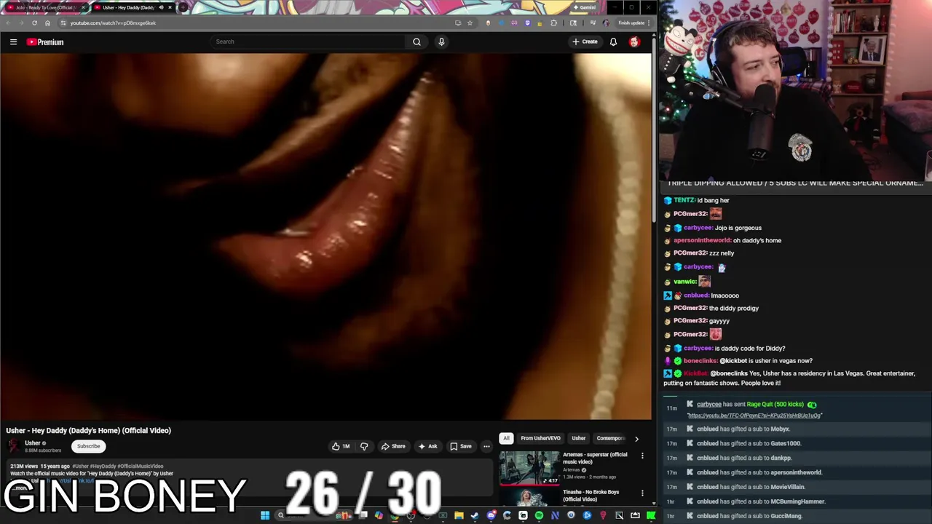Bookmark this page with star icon
Viewport: 932px width, 524px height.
pyautogui.click(x=470, y=23)
